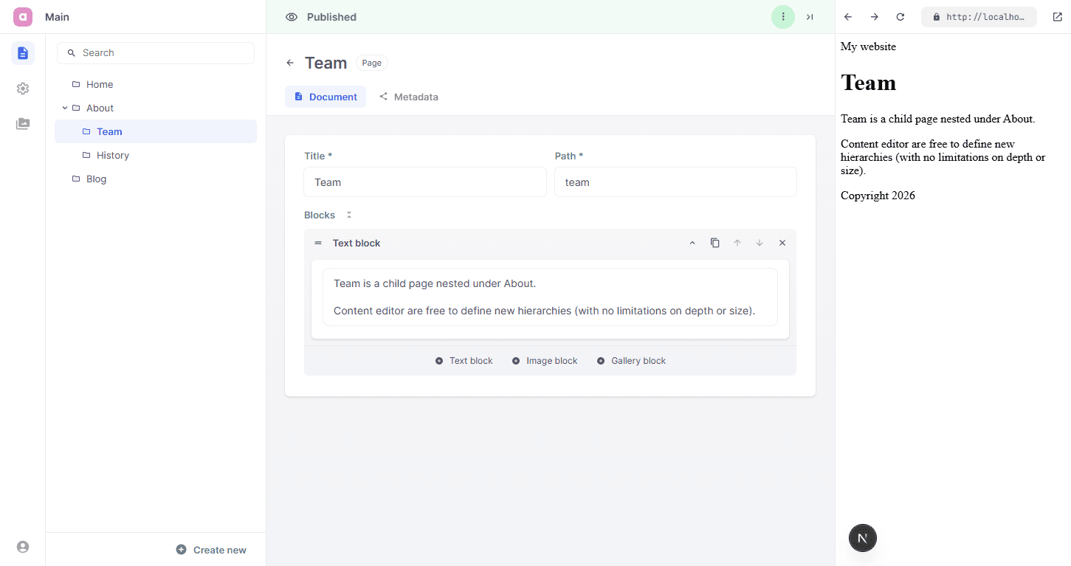1071x566 pixels.
Task: Select the Document tab
Action: (x=326, y=97)
